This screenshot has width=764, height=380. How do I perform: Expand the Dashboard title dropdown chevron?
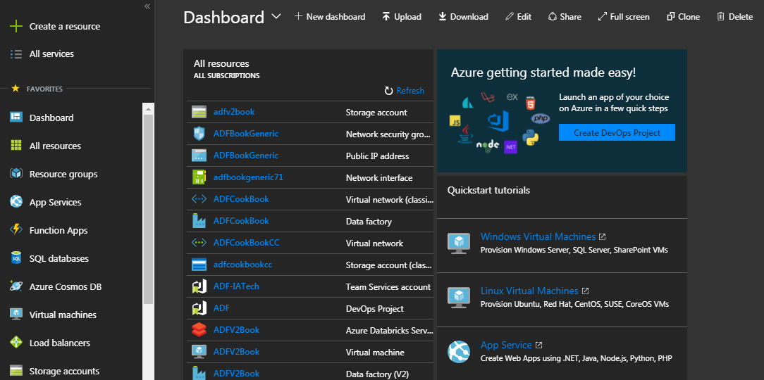pyautogui.click(x=276, y=17)
